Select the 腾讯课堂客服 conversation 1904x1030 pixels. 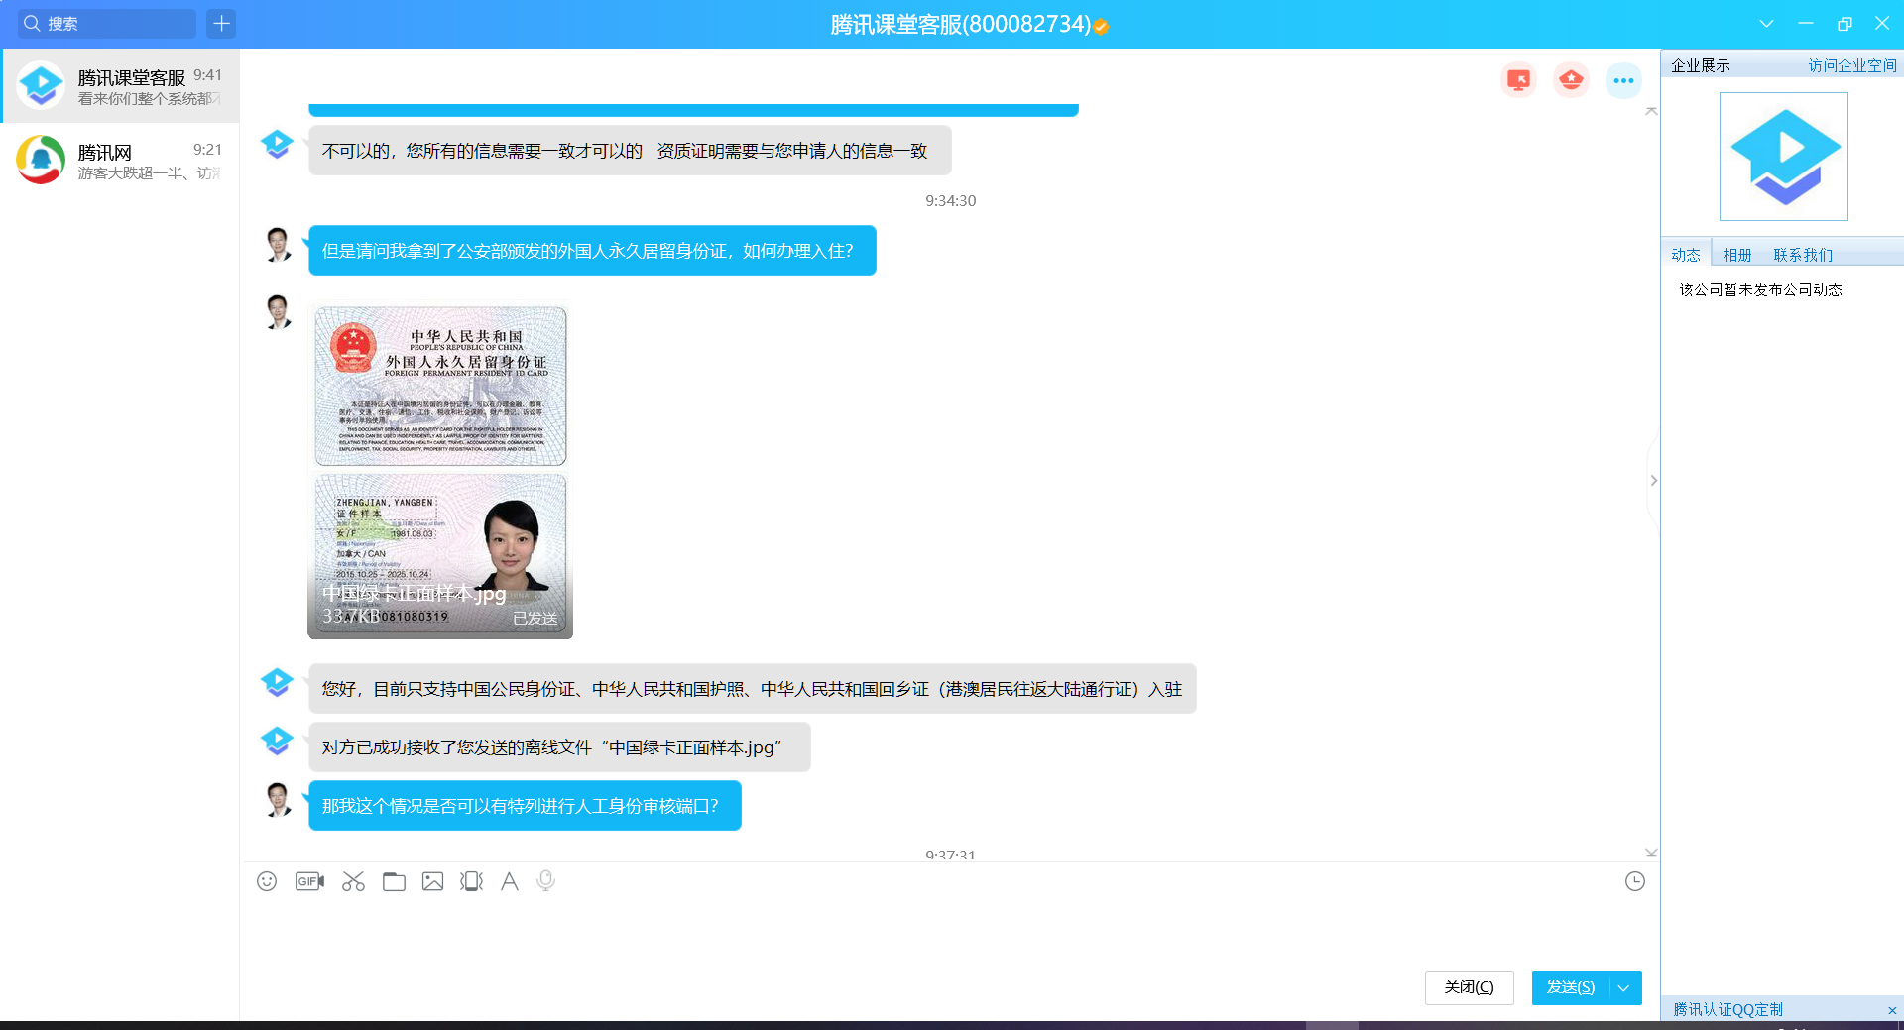(120, 86)
